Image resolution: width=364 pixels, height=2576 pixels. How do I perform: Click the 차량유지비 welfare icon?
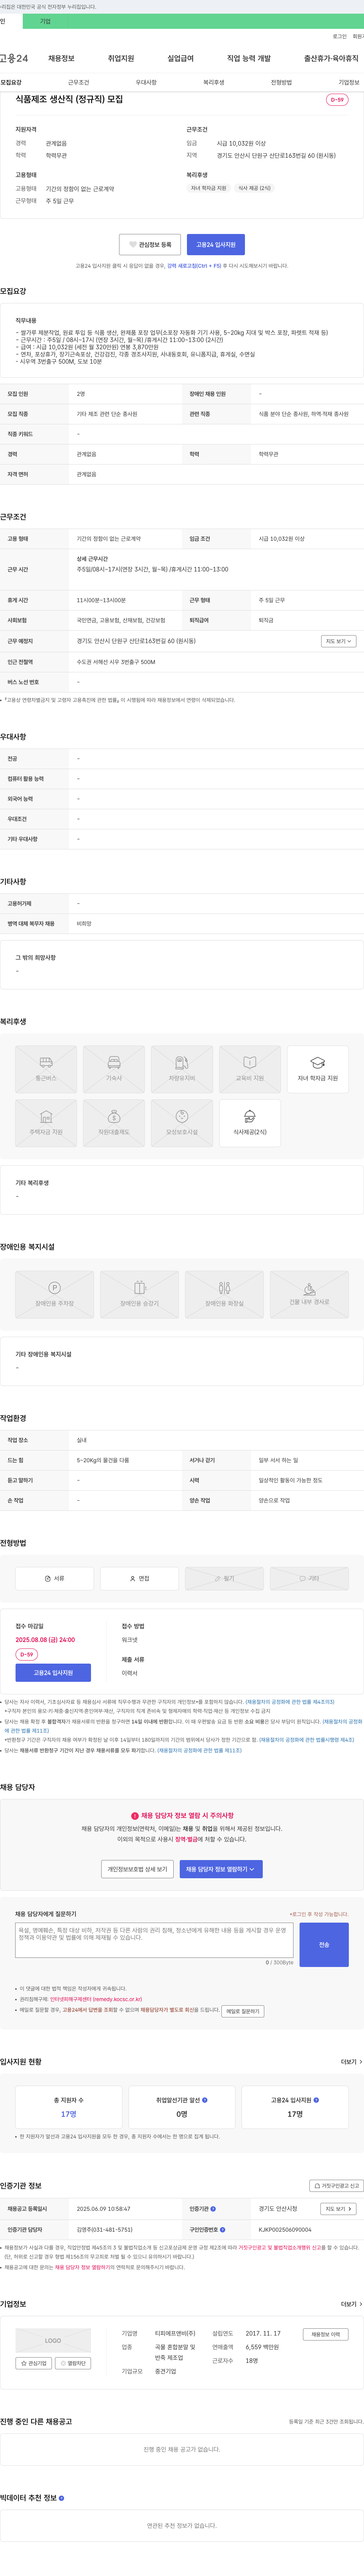pyautogui.click(x=182, y=1069)
